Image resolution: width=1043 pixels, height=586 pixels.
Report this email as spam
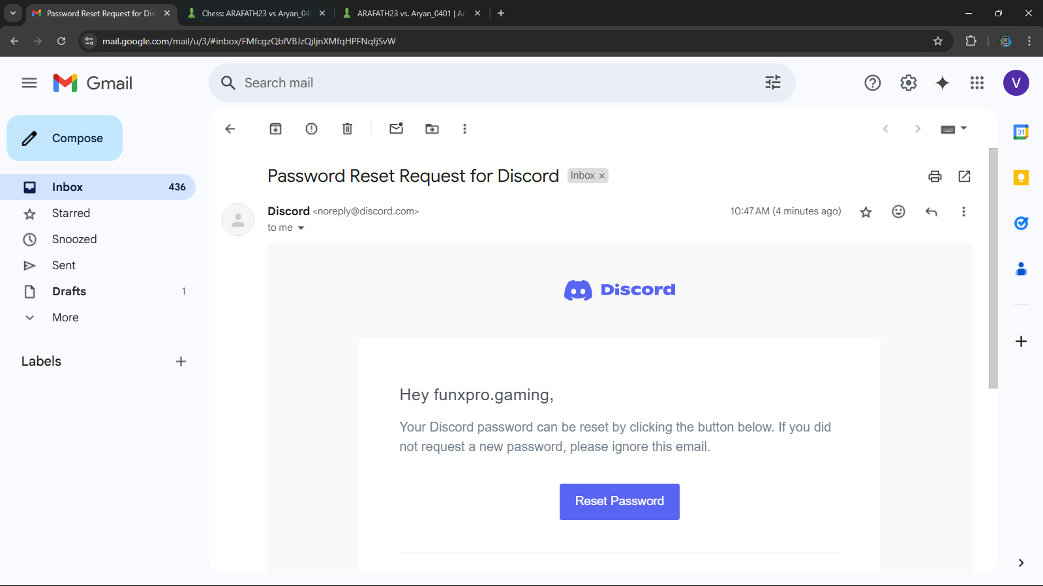point(312,129)
